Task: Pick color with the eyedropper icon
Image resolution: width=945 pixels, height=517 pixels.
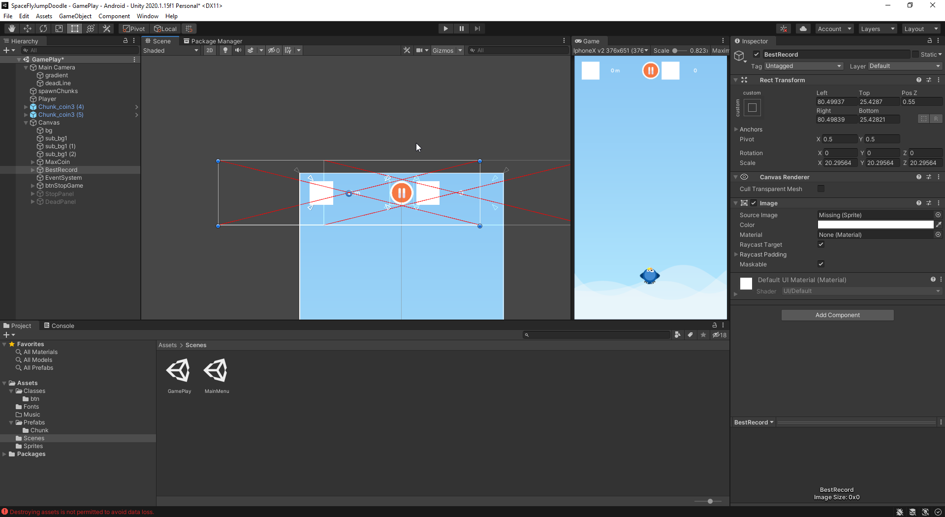Action: click(x=939, y=225)
